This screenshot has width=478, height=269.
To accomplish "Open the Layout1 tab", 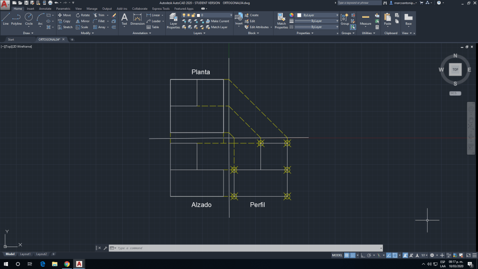I will coord(25,254).
